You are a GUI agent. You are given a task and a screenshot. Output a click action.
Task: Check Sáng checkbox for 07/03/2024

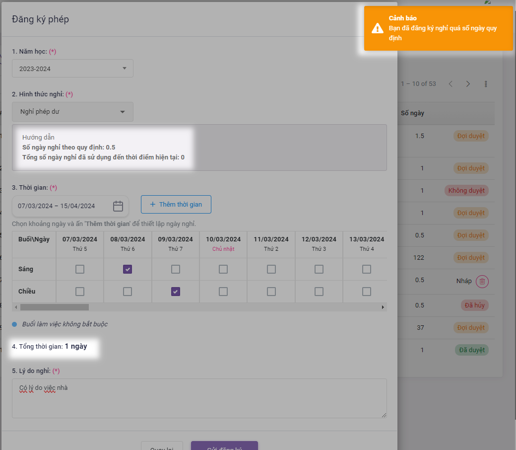80,269
